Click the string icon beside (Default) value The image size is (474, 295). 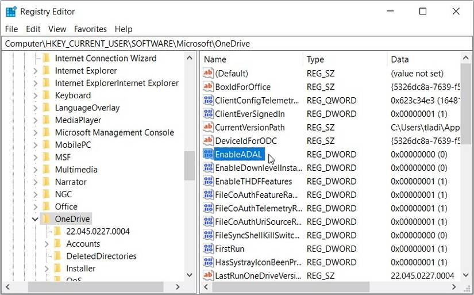coord(208,73)
